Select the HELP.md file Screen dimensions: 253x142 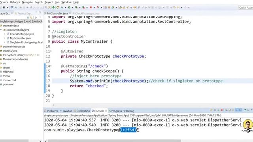tap(8, 72)
